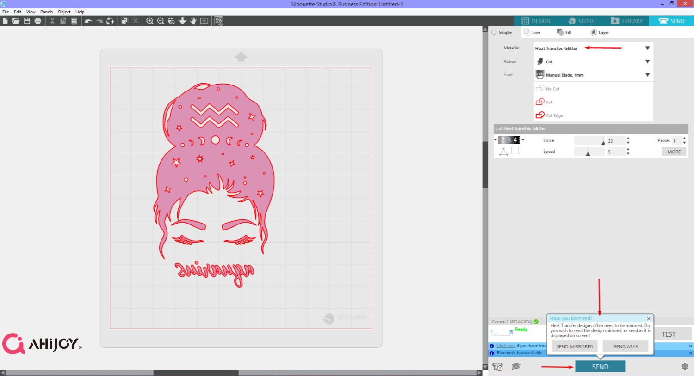The image size is (694, 376).
Task: Open the Help menu
Action: point(80,12)
